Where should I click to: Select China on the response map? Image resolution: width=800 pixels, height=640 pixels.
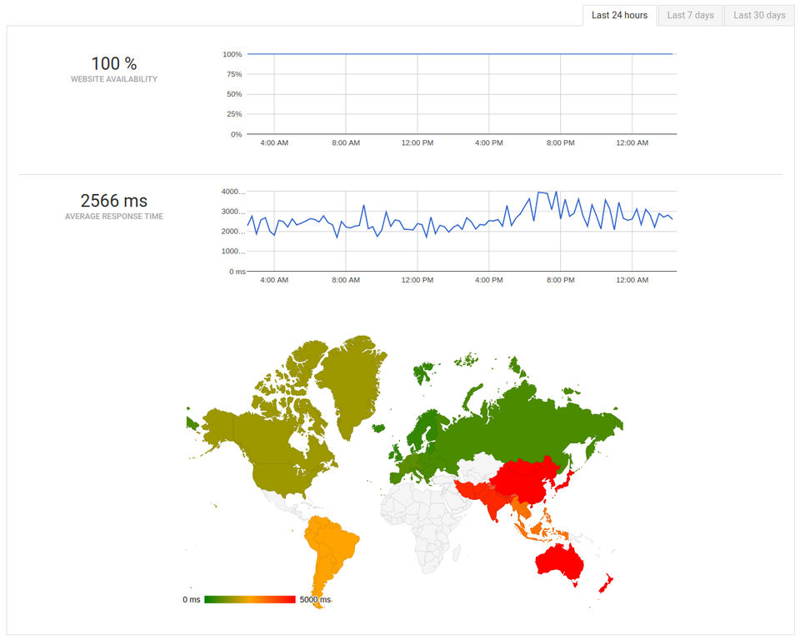click(526, 480)
